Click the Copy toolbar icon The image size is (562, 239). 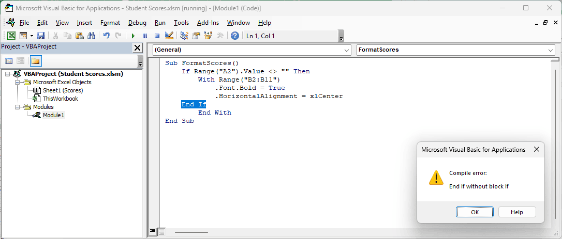(67, 36)
